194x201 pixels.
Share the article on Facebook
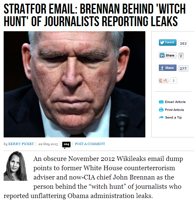click(168, 68)
